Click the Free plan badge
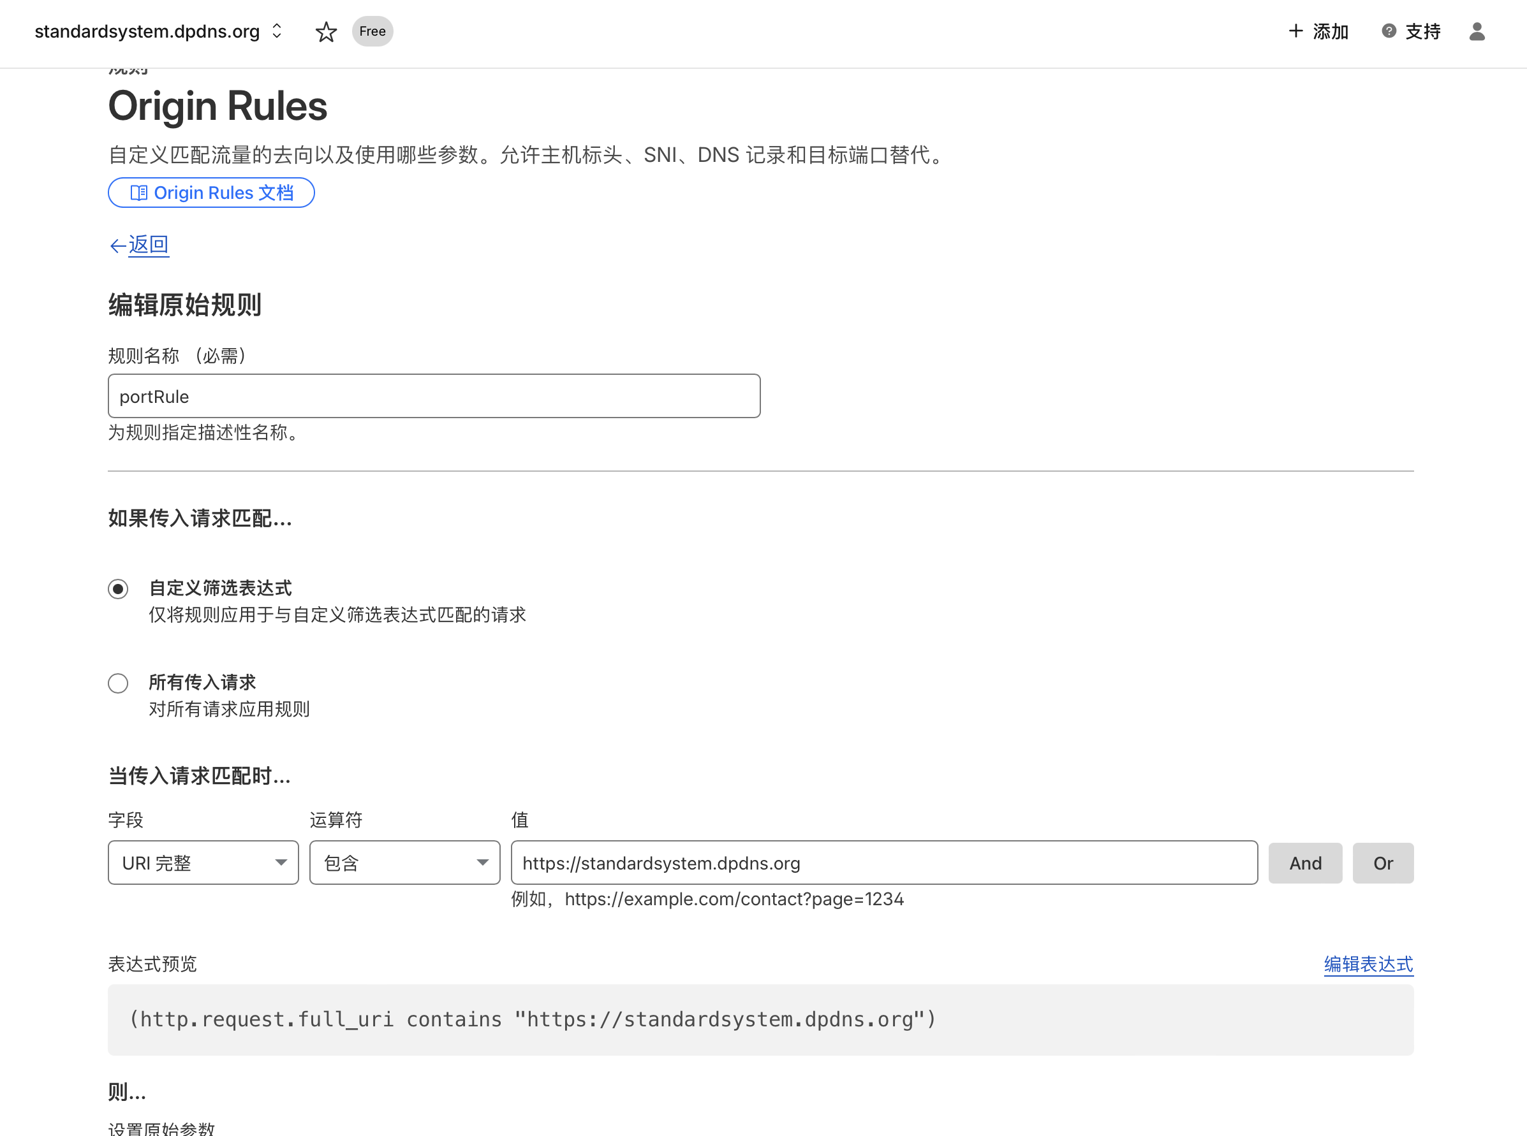The width and height of the screenshot is (1527, 1136). [372, 32]
